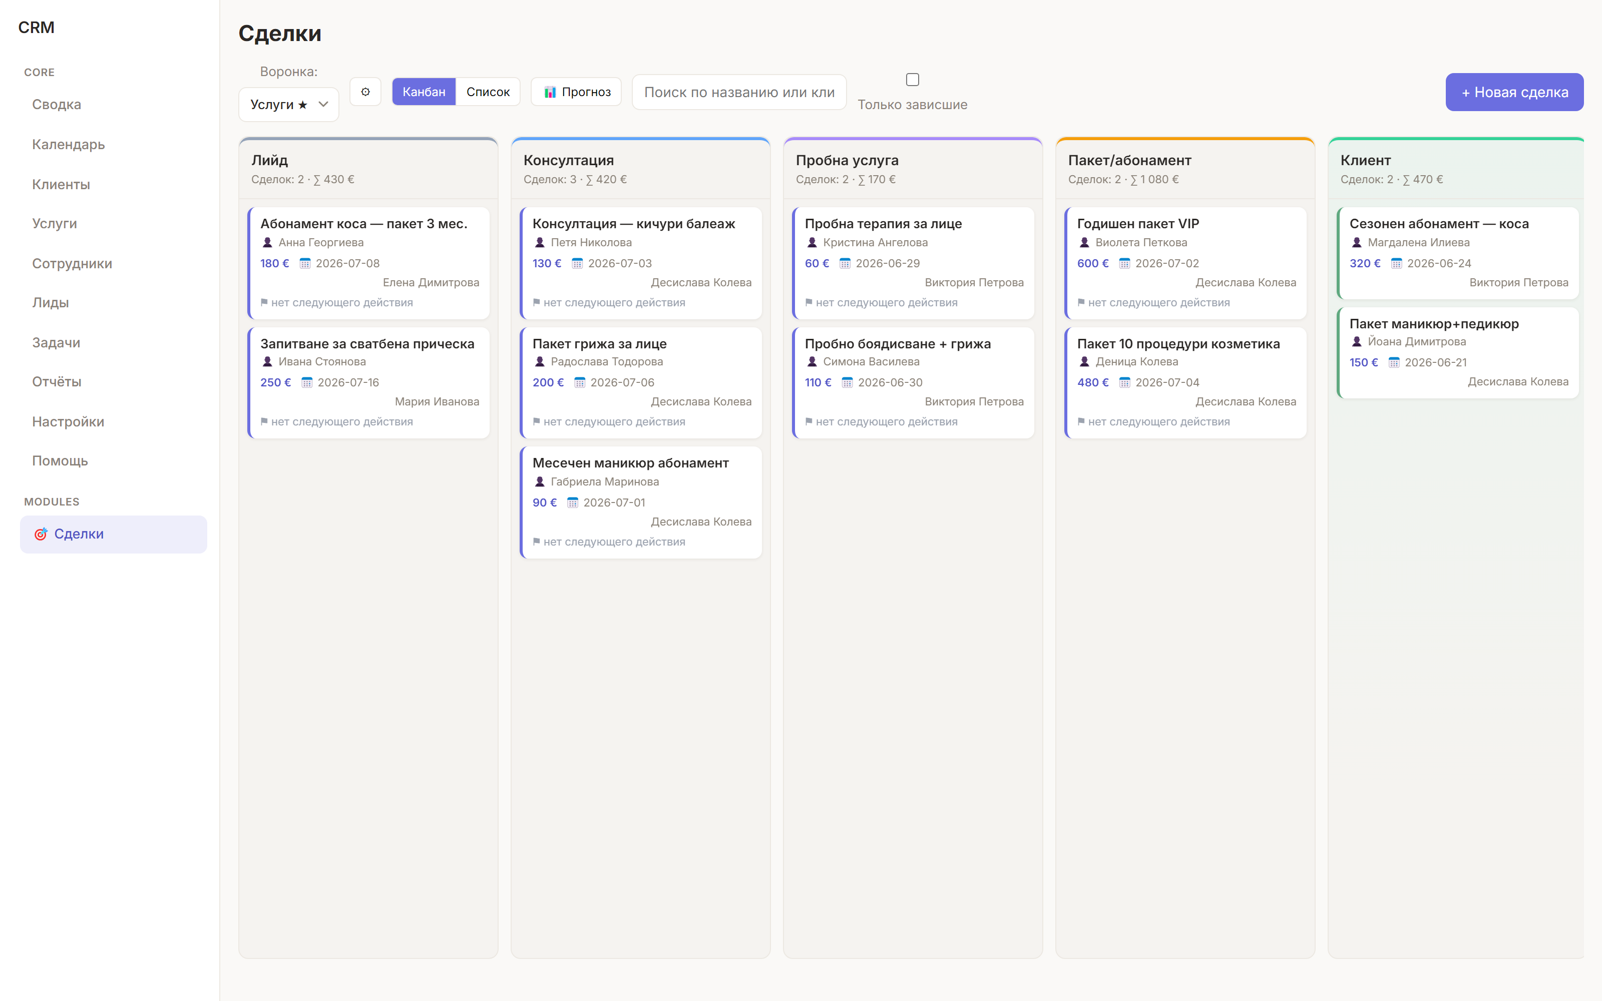Open deal Сезонен абонамент — коса

click(1458, 254)
